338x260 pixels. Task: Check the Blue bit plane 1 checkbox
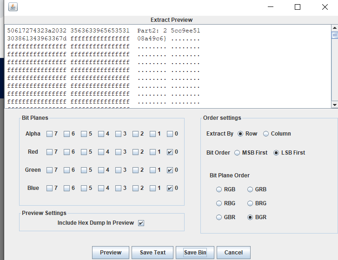[x=153, y=188]
